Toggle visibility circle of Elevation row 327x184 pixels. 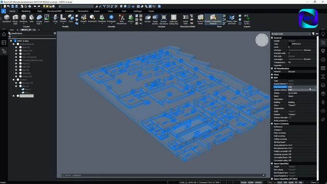[x=20, y=83]
